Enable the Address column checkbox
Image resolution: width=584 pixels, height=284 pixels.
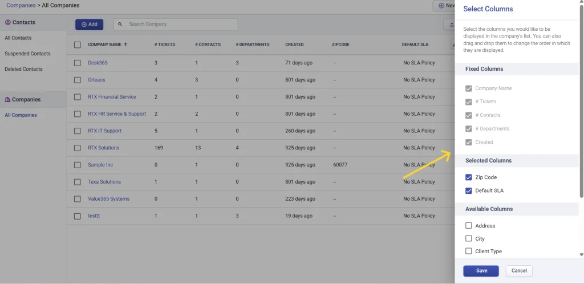(x=469, y=226)
